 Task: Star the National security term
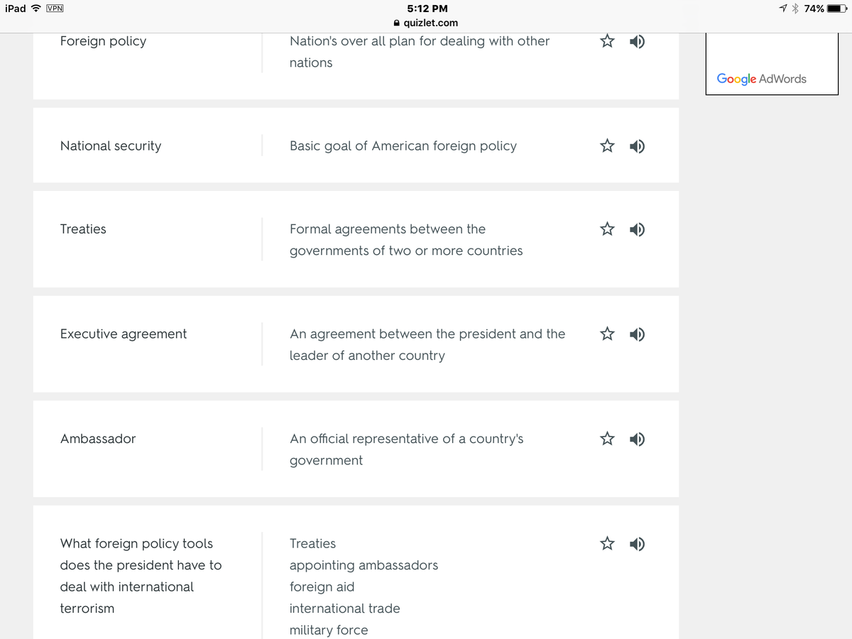[607, 146]
